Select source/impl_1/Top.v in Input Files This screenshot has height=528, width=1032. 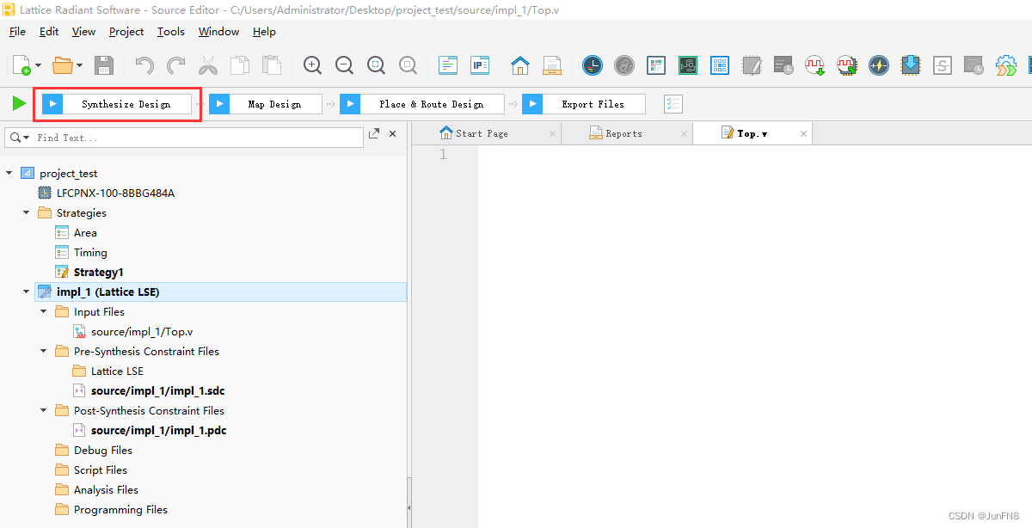click(142, 331)
